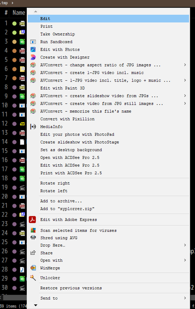This screenshot has width=195, height=309.
Task: Expand the Drop Here submenu arrow
Action: (185, 245)
